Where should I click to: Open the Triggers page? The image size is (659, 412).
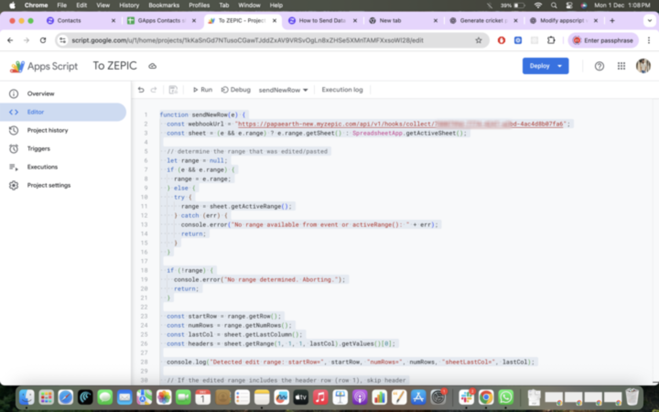point(38,149)
